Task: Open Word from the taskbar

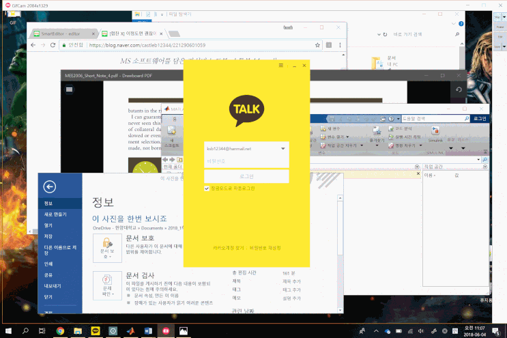Action: click(148, 330)
